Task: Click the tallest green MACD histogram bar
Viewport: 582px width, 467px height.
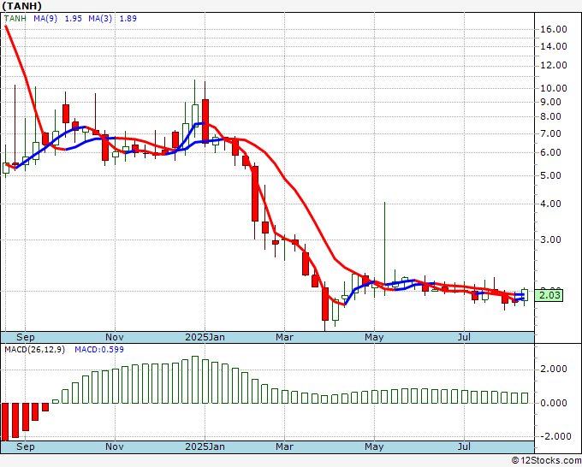Action: pos(195,380)
